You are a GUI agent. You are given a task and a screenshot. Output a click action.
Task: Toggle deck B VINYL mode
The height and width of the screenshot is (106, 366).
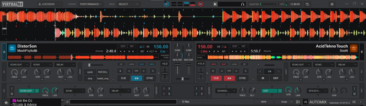point(214,64)
